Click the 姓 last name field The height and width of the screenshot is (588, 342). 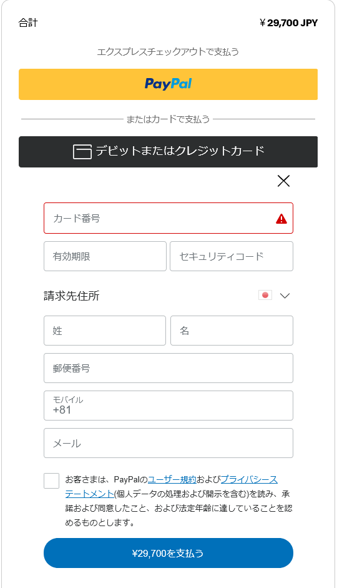[x=104, y=331]
